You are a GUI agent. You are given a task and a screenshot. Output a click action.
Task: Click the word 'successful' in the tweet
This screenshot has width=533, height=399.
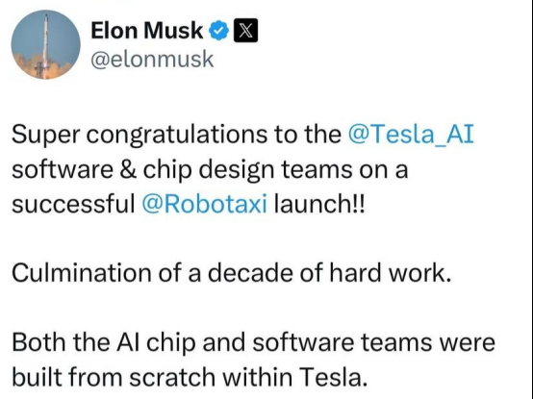tap(73, 205)
